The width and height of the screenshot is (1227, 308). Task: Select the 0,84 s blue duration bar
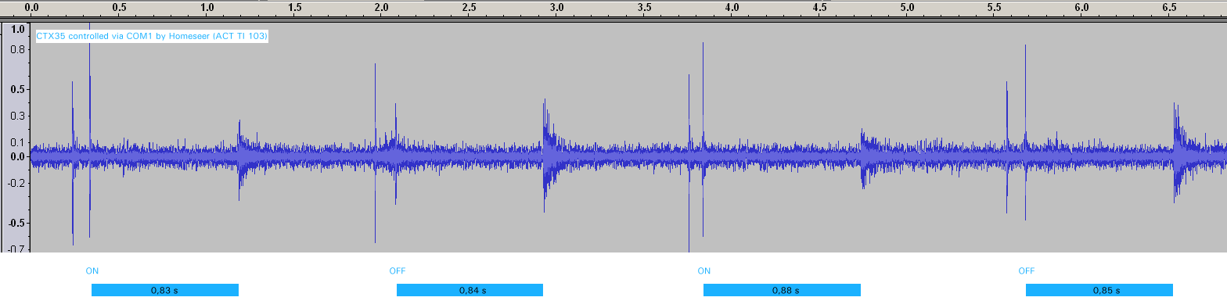pos(470,290)
